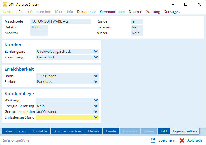The image size is (206, 145).
Task: Expand the Zahlungsart dropdown
Action: click(x=96, y=52)
